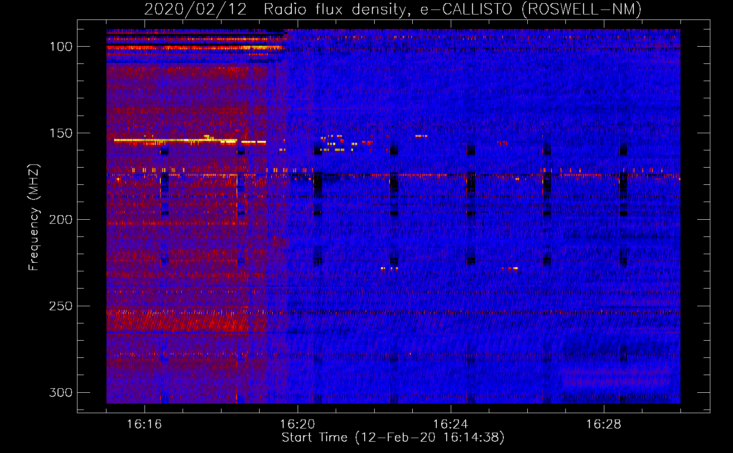This screenshot has height=453, width=733.
Task: Click the 16:28 time tick label
Action: tap(603, 424)
